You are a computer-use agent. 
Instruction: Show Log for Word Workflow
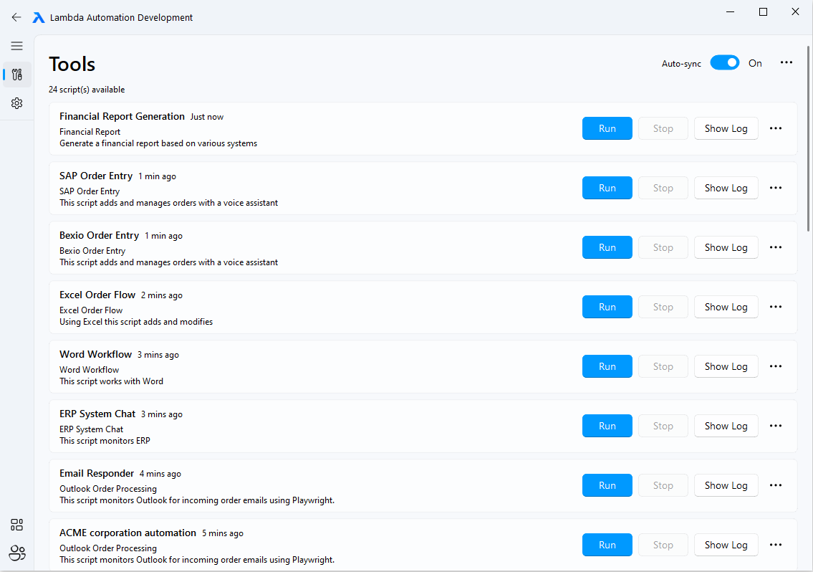click(726, 366)
